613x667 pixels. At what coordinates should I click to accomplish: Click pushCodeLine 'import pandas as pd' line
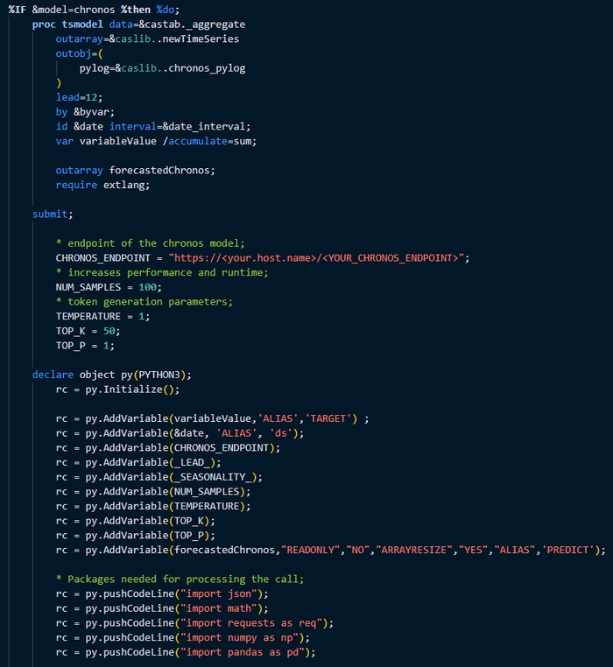[186, 652]
